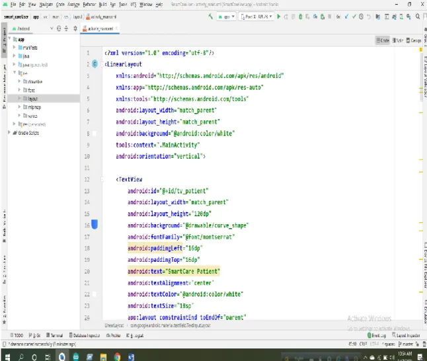Image resolution: width=427 pixels, height=361 pixels.
Task: Open the Logcat tool window
Action: tap(135, 335)
